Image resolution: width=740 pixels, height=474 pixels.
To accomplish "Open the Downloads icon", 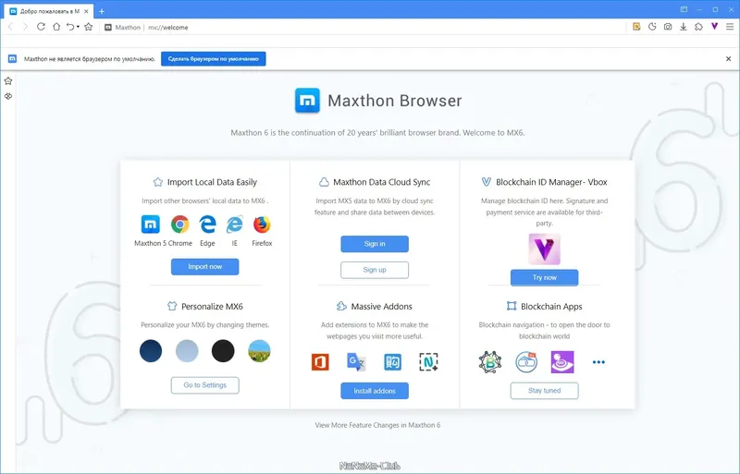I will (684, 27).
